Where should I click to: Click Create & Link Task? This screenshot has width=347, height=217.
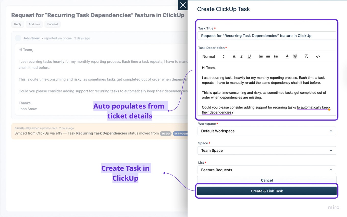(x=267, y=191)
